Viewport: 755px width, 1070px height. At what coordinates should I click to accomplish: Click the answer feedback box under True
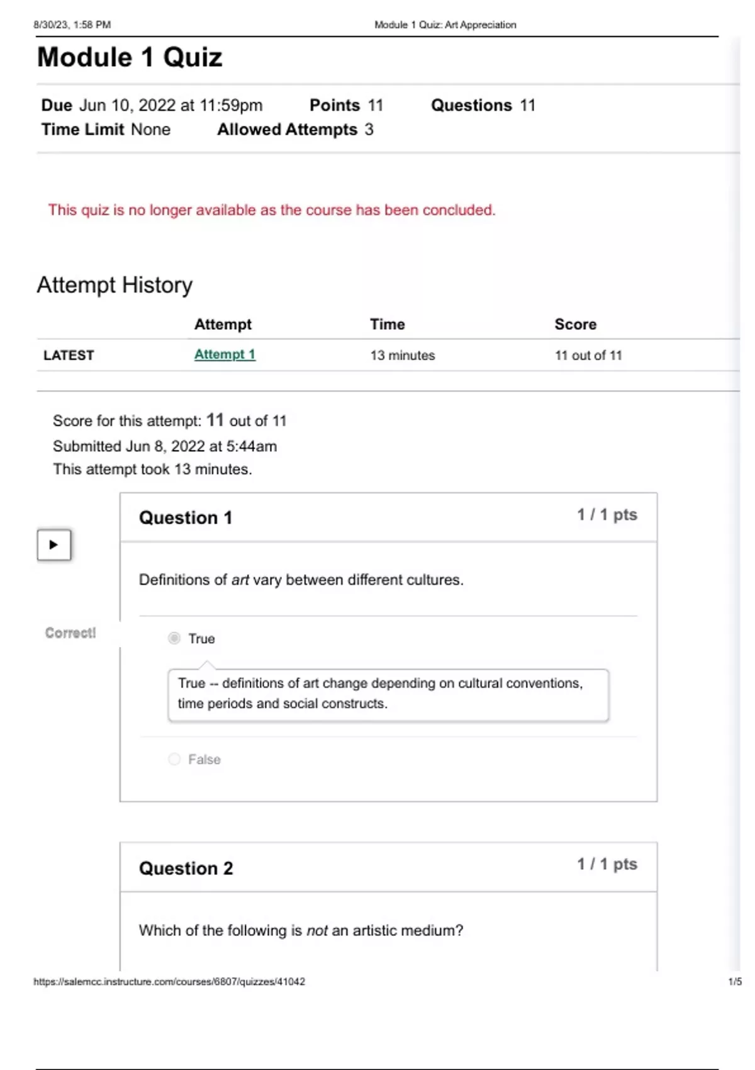[388, 694]
